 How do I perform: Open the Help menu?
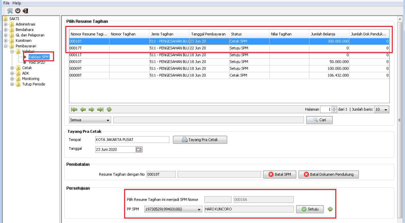pyautogui.click(x=17, y=3)
